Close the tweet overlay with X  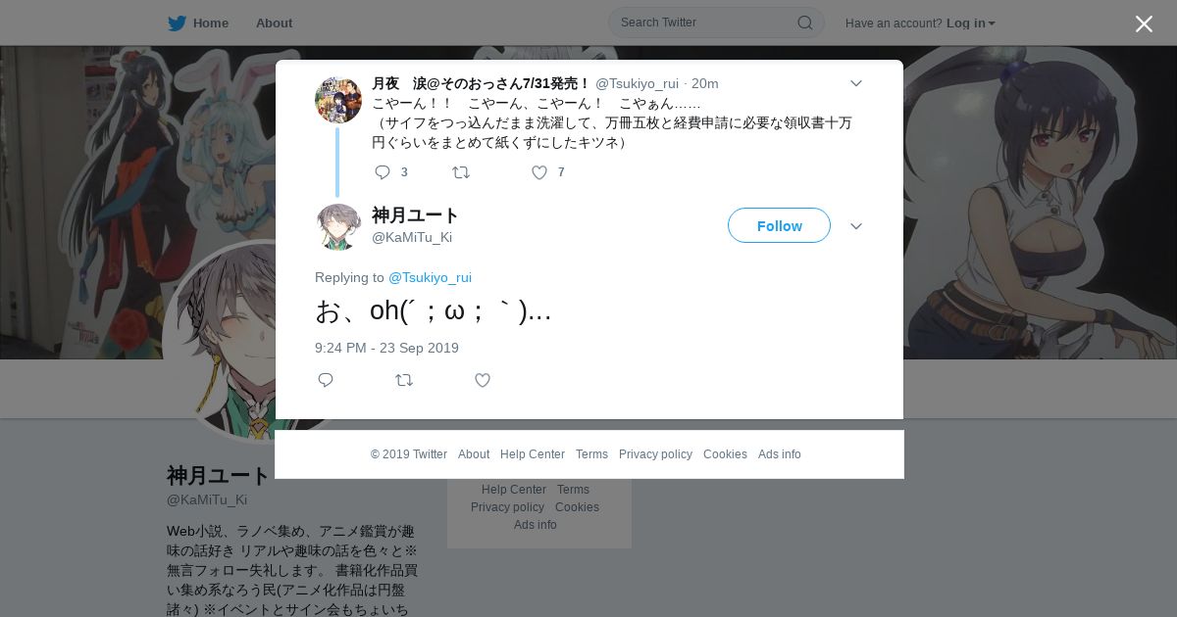(x=1144, y=24)
